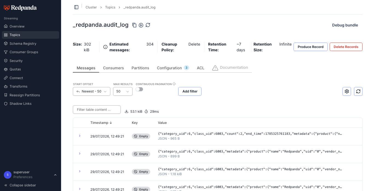Copy the topic name _redpanda.audit_log

point(134,25)
